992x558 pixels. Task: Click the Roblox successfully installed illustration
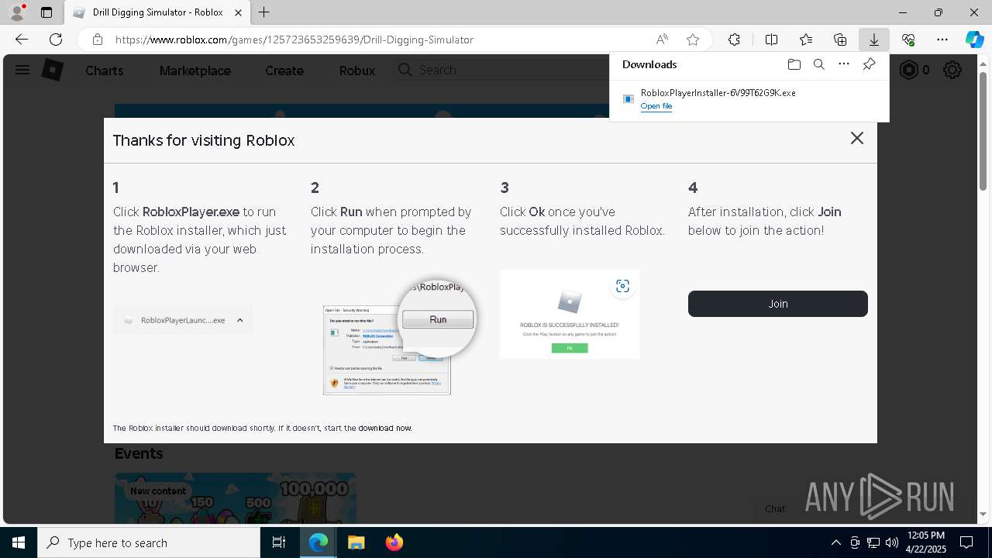tap(570, 314)
